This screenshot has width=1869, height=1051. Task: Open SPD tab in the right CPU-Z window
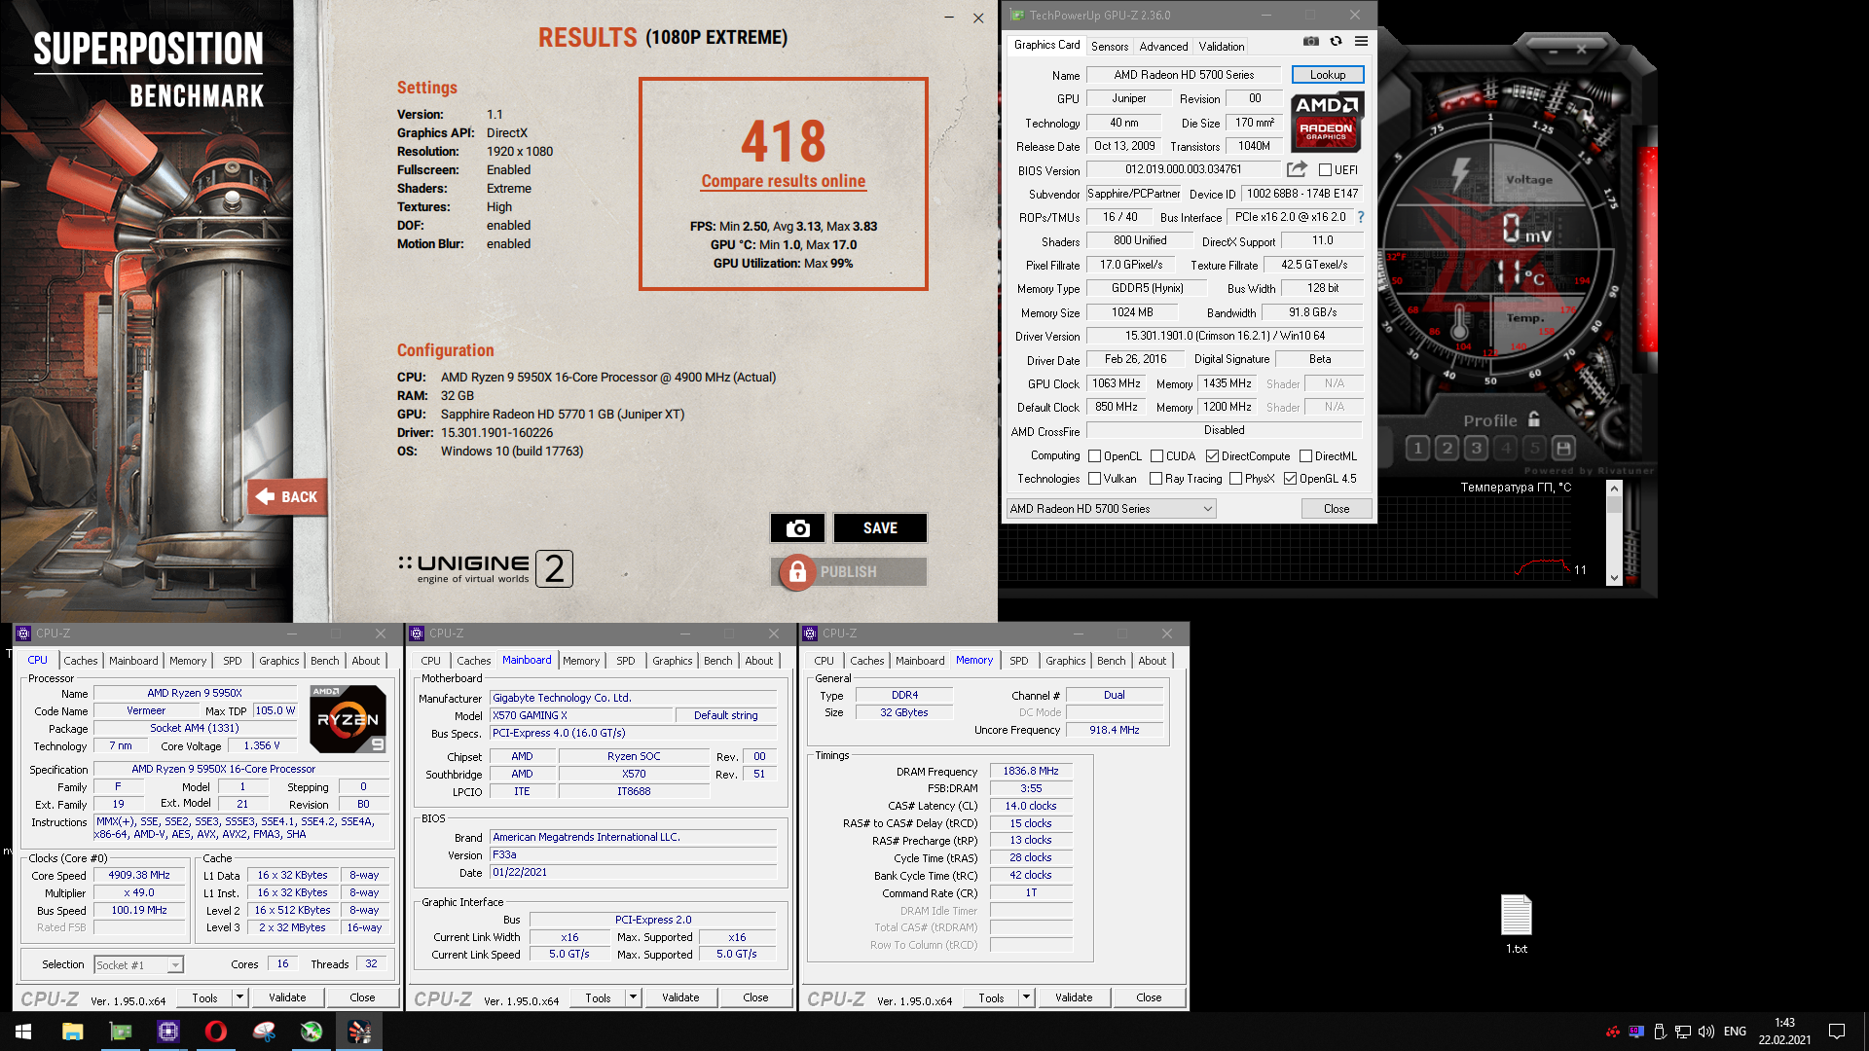click(x=1018, y=661)
